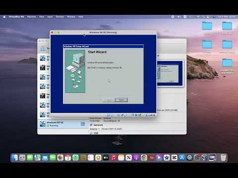Open Spotlight search in the menu bar

(204, 17)
